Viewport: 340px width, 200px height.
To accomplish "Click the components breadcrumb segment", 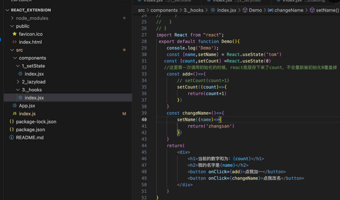I will tap(164, 10).
